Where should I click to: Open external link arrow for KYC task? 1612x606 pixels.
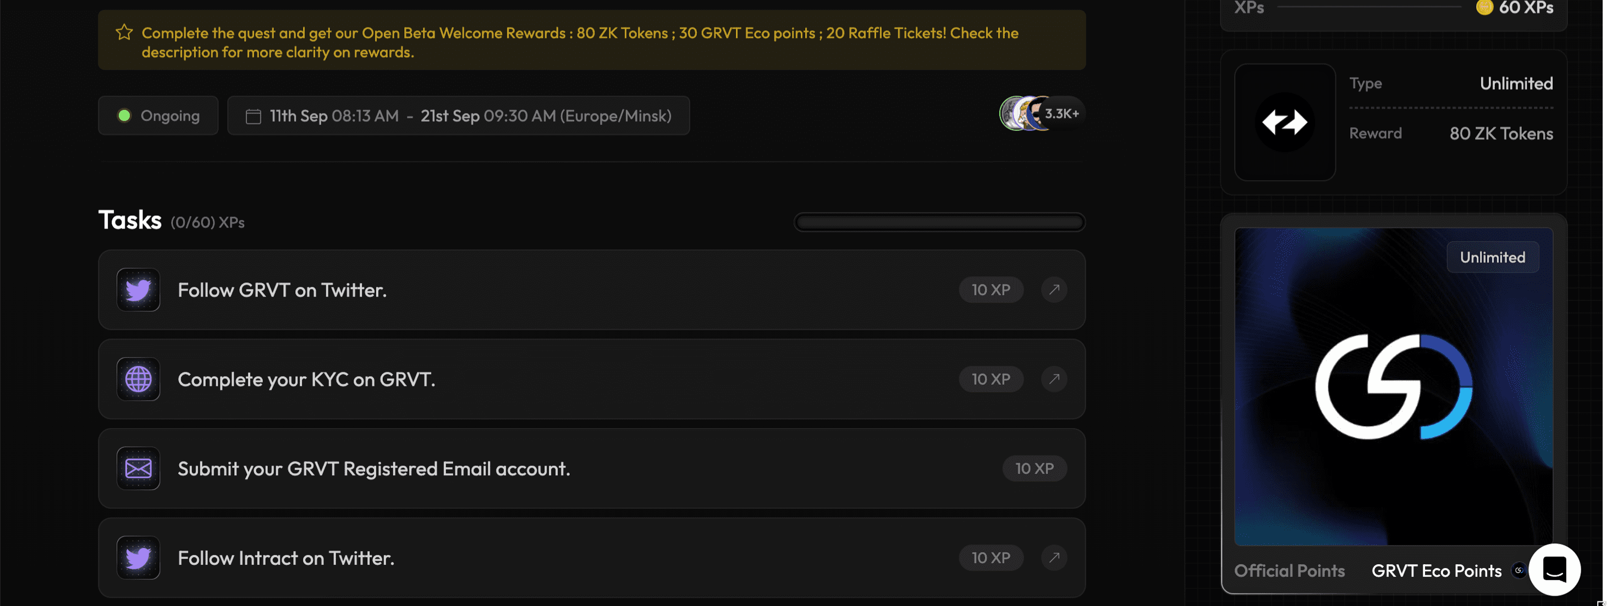[x=1054, y=379]
